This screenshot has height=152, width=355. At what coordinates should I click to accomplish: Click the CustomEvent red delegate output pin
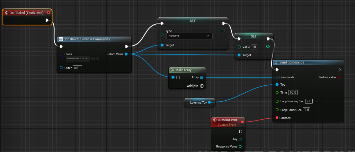coord(242,121)
